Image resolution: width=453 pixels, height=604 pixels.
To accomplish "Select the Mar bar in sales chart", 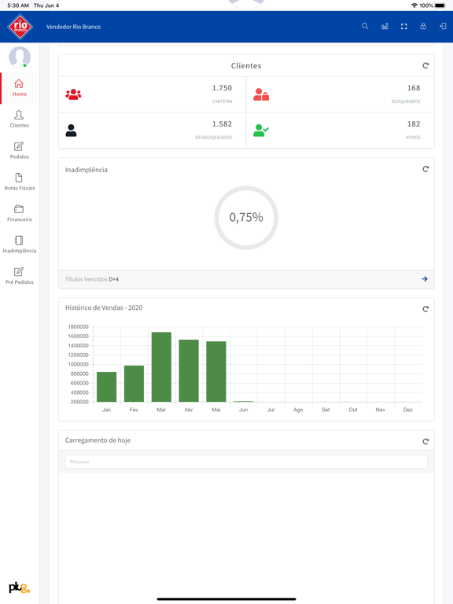I will tap(161, 366).
